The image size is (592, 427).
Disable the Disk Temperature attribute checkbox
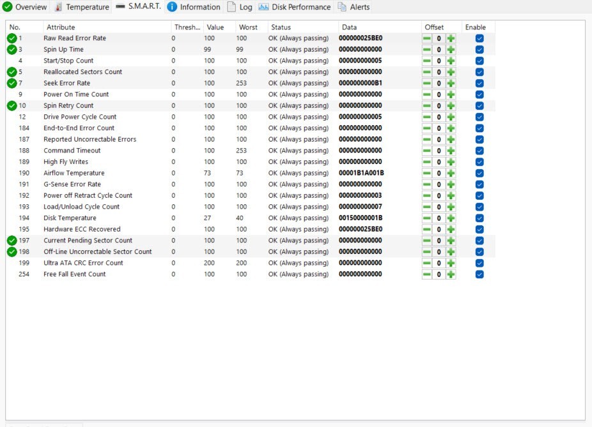[479, 218]
